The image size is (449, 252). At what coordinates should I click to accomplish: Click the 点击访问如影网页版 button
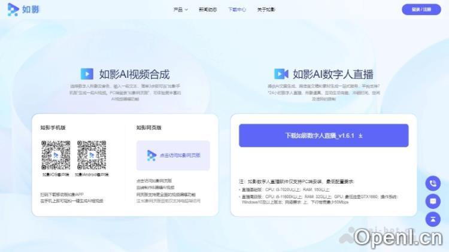pos(173,155)
